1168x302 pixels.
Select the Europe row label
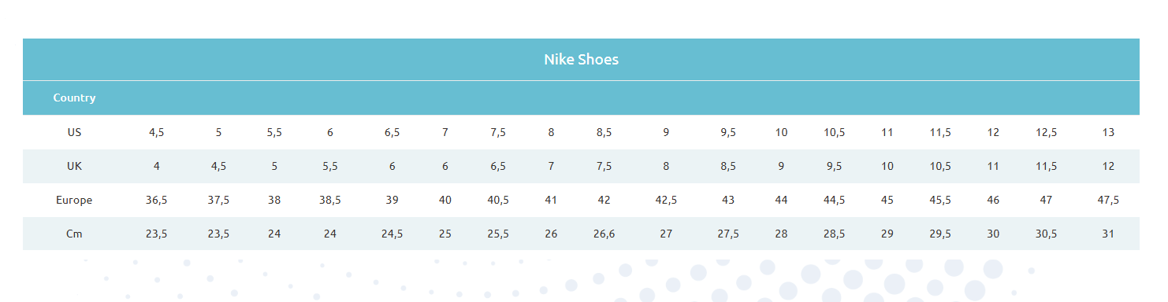point(74,200)
